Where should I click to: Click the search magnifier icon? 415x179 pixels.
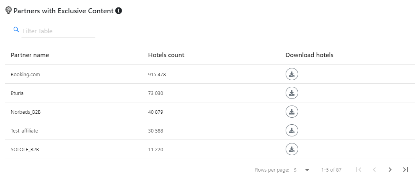click(16, 30)
